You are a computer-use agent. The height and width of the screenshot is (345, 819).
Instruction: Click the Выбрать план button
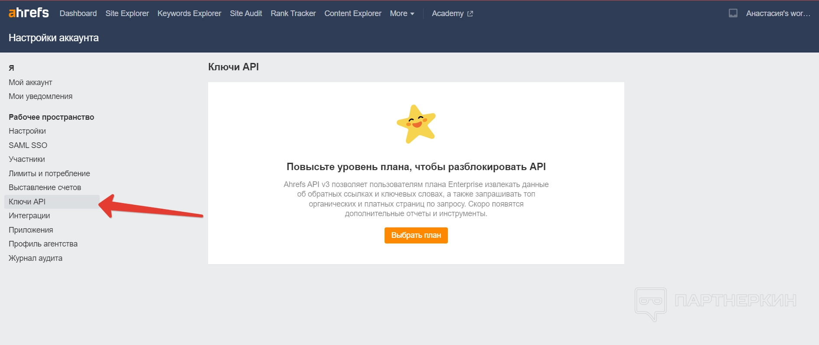point(416,235)
